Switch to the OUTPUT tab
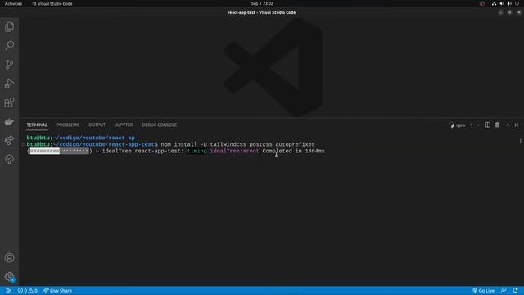524x295 pixels. pyautogui.click(x=97, y=125)
